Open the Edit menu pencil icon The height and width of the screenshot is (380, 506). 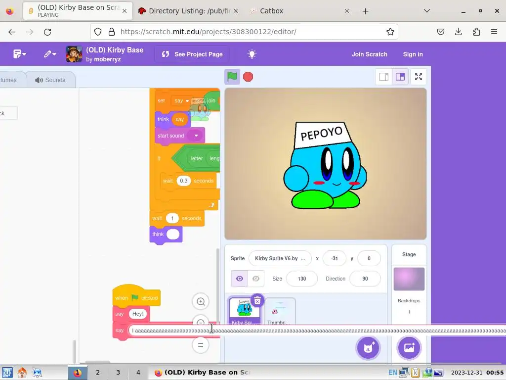(50, 54)
